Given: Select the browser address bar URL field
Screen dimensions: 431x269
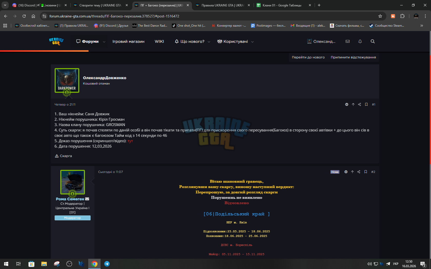Looking at the screenshot, I should pos(210,16).
